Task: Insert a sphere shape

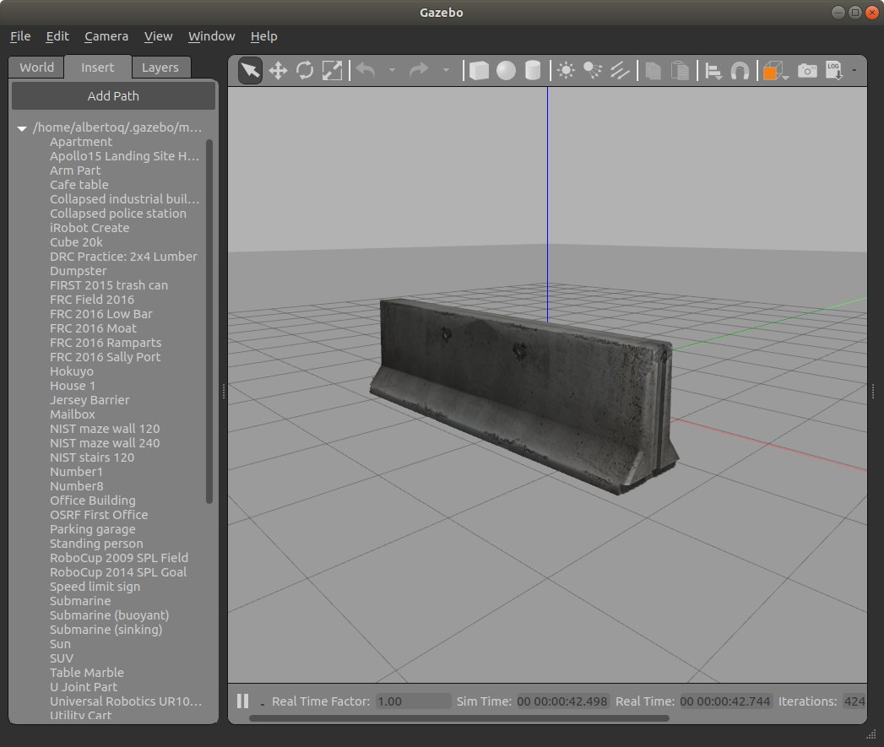Action: 507,70
